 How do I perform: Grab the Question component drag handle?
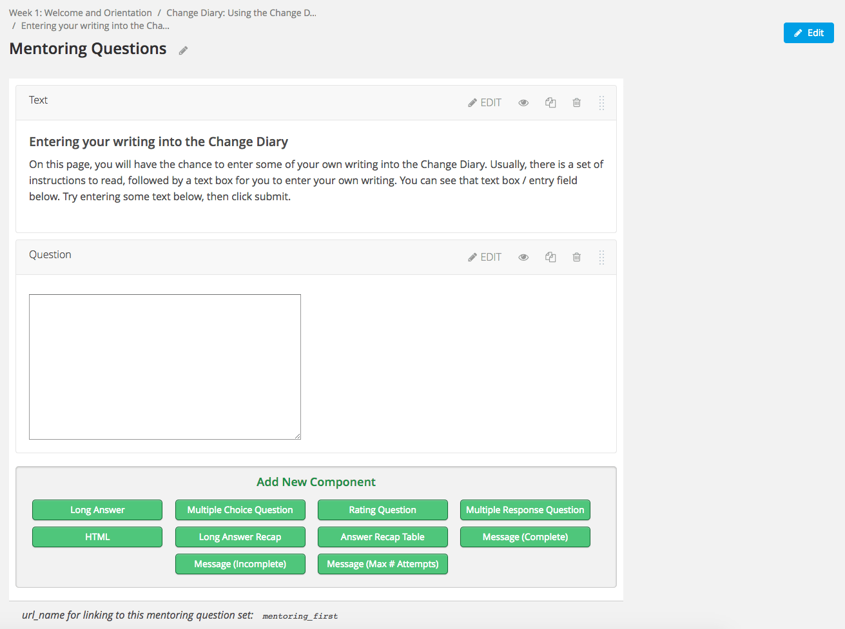(x=601, y=256)
